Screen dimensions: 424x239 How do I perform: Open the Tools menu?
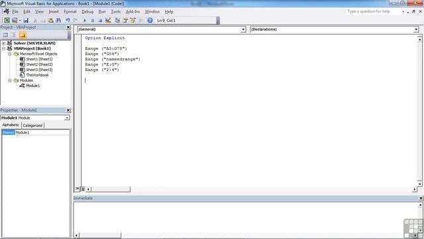coord(116,12)
